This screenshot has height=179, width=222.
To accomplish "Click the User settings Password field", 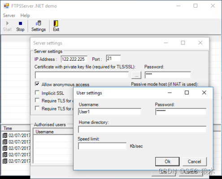I will pyautogui.click(x=181, y=111).
